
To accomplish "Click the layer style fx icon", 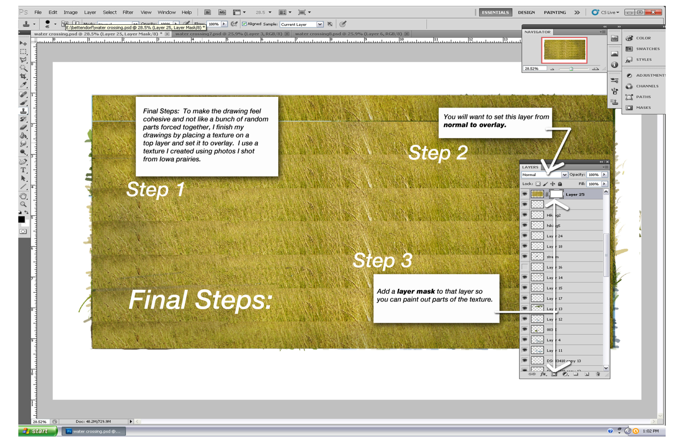I will point(543,374).
